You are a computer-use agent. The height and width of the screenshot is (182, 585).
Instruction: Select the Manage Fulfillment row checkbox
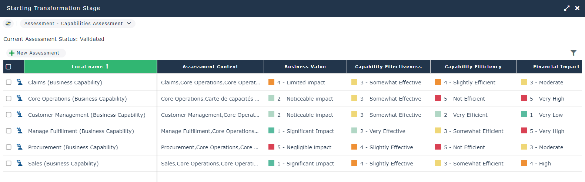(9, 131)
